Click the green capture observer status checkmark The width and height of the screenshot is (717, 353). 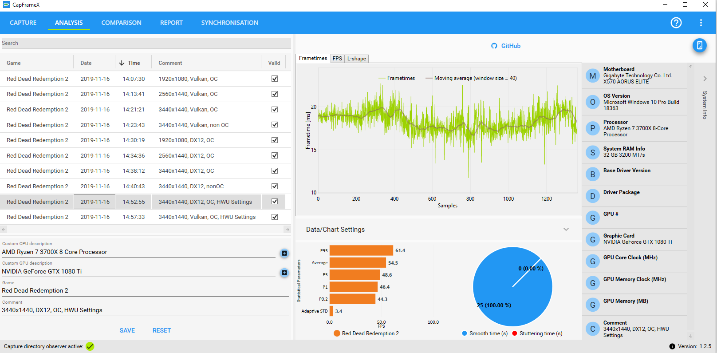click(90, 346)
